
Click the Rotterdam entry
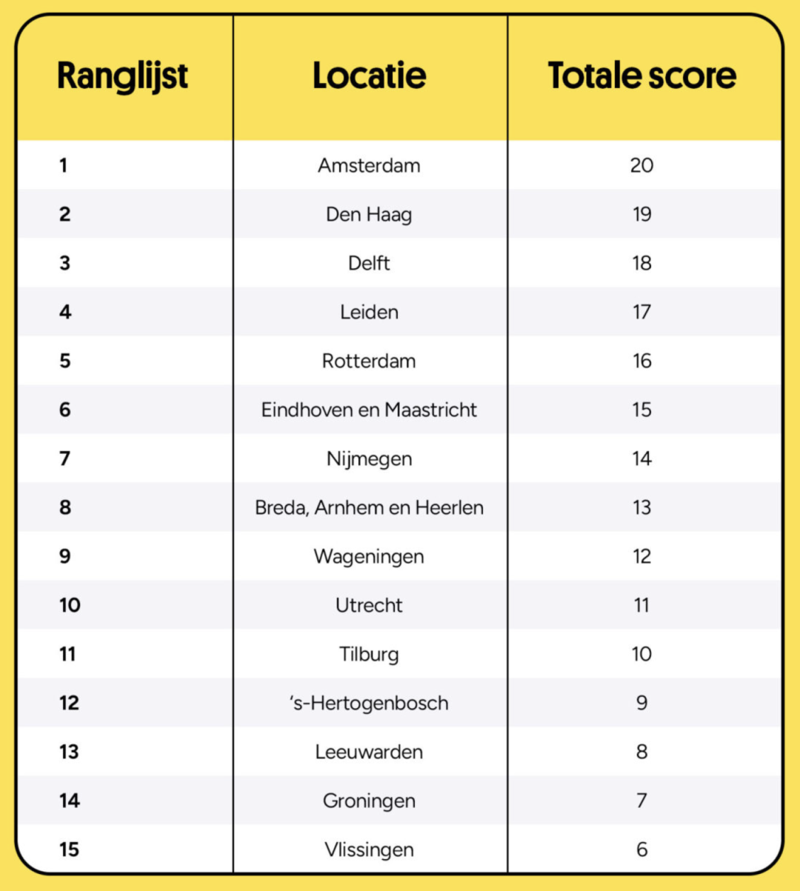click(x=369, y=361)
